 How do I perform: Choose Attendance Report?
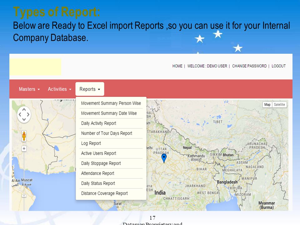click(111, 173)
